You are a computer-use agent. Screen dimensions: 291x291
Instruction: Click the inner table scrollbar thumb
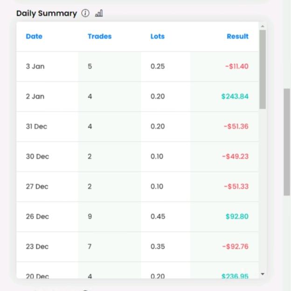click(x=263, y=69)
